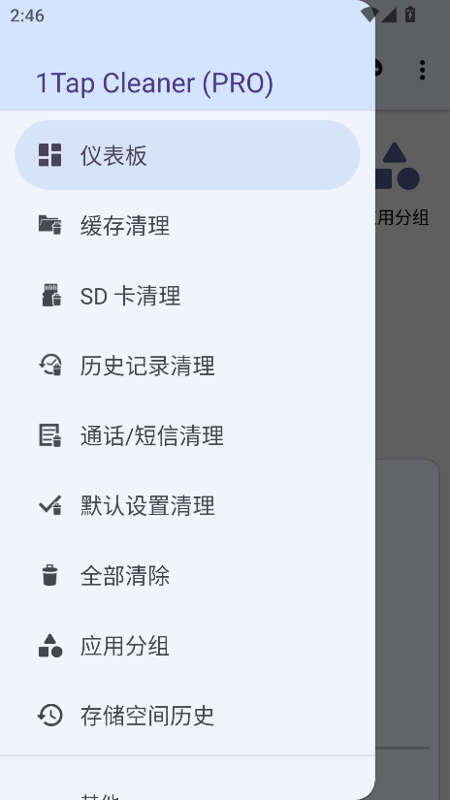This screenshot has width=450, height=800.
Task: Go to SD 卡清理
Action: [187, 295]
